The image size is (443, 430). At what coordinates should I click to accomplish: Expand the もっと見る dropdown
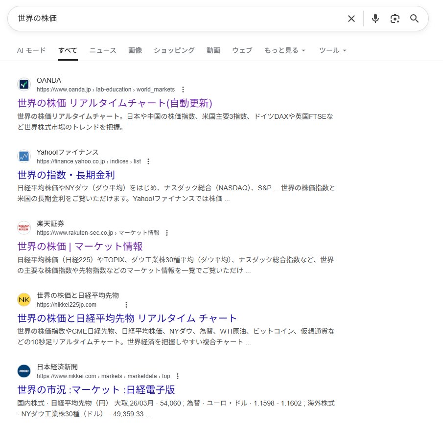pyautogui.click(x=285, y=50)
